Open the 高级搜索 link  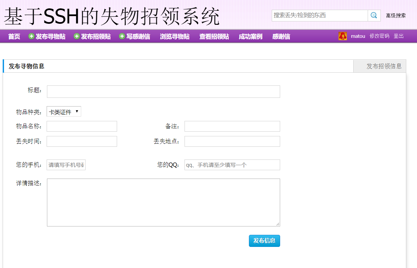click(396, 15)
